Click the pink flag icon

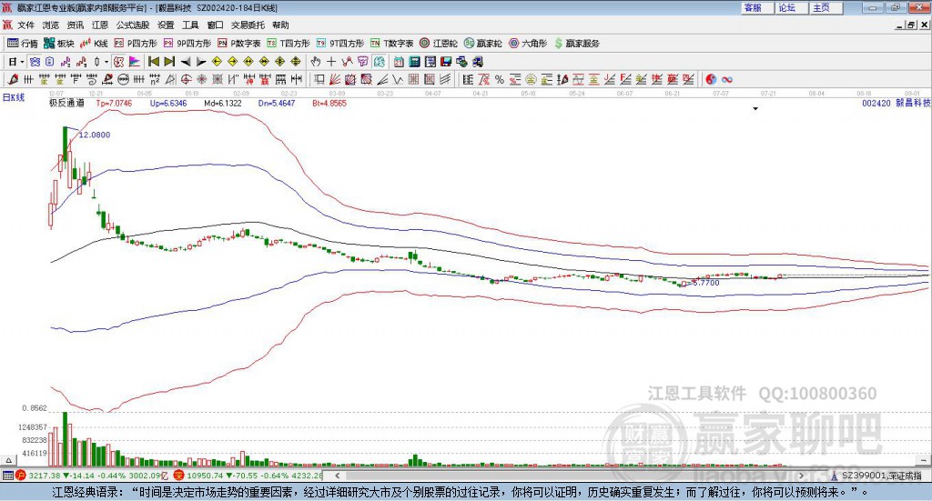(135, 62)
